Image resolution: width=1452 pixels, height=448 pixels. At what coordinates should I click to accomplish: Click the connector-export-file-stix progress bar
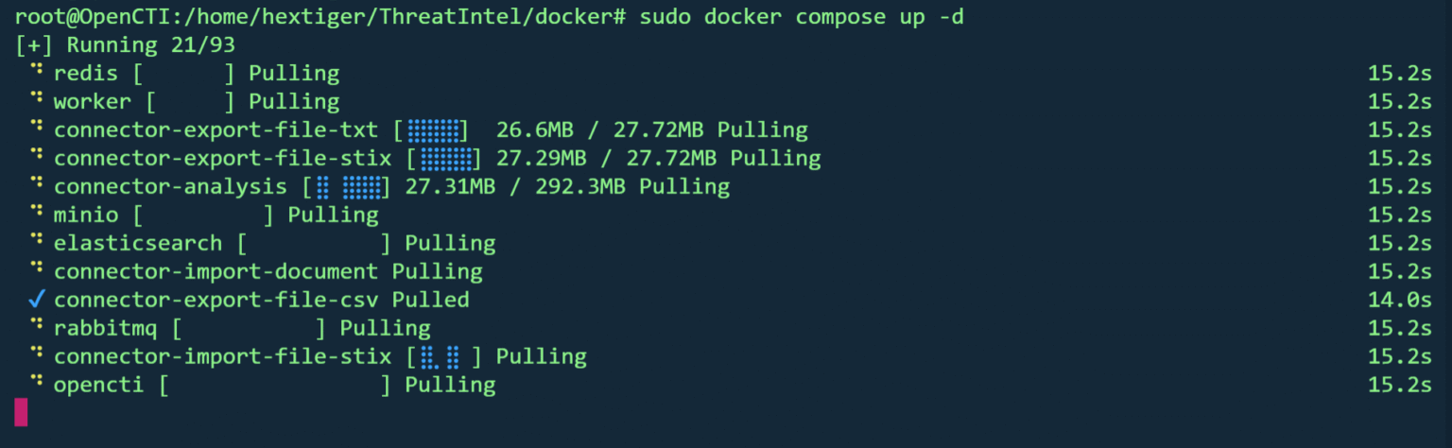click(445, 158)
